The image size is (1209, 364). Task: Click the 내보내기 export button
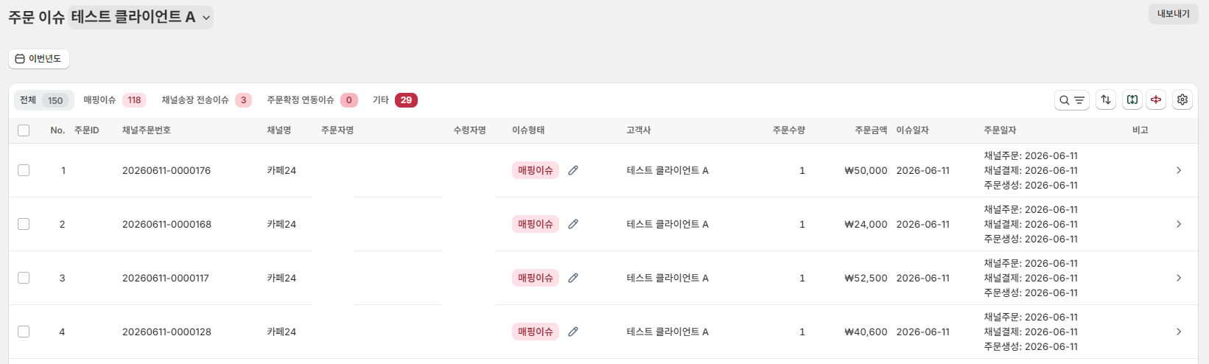point(1174,14)
